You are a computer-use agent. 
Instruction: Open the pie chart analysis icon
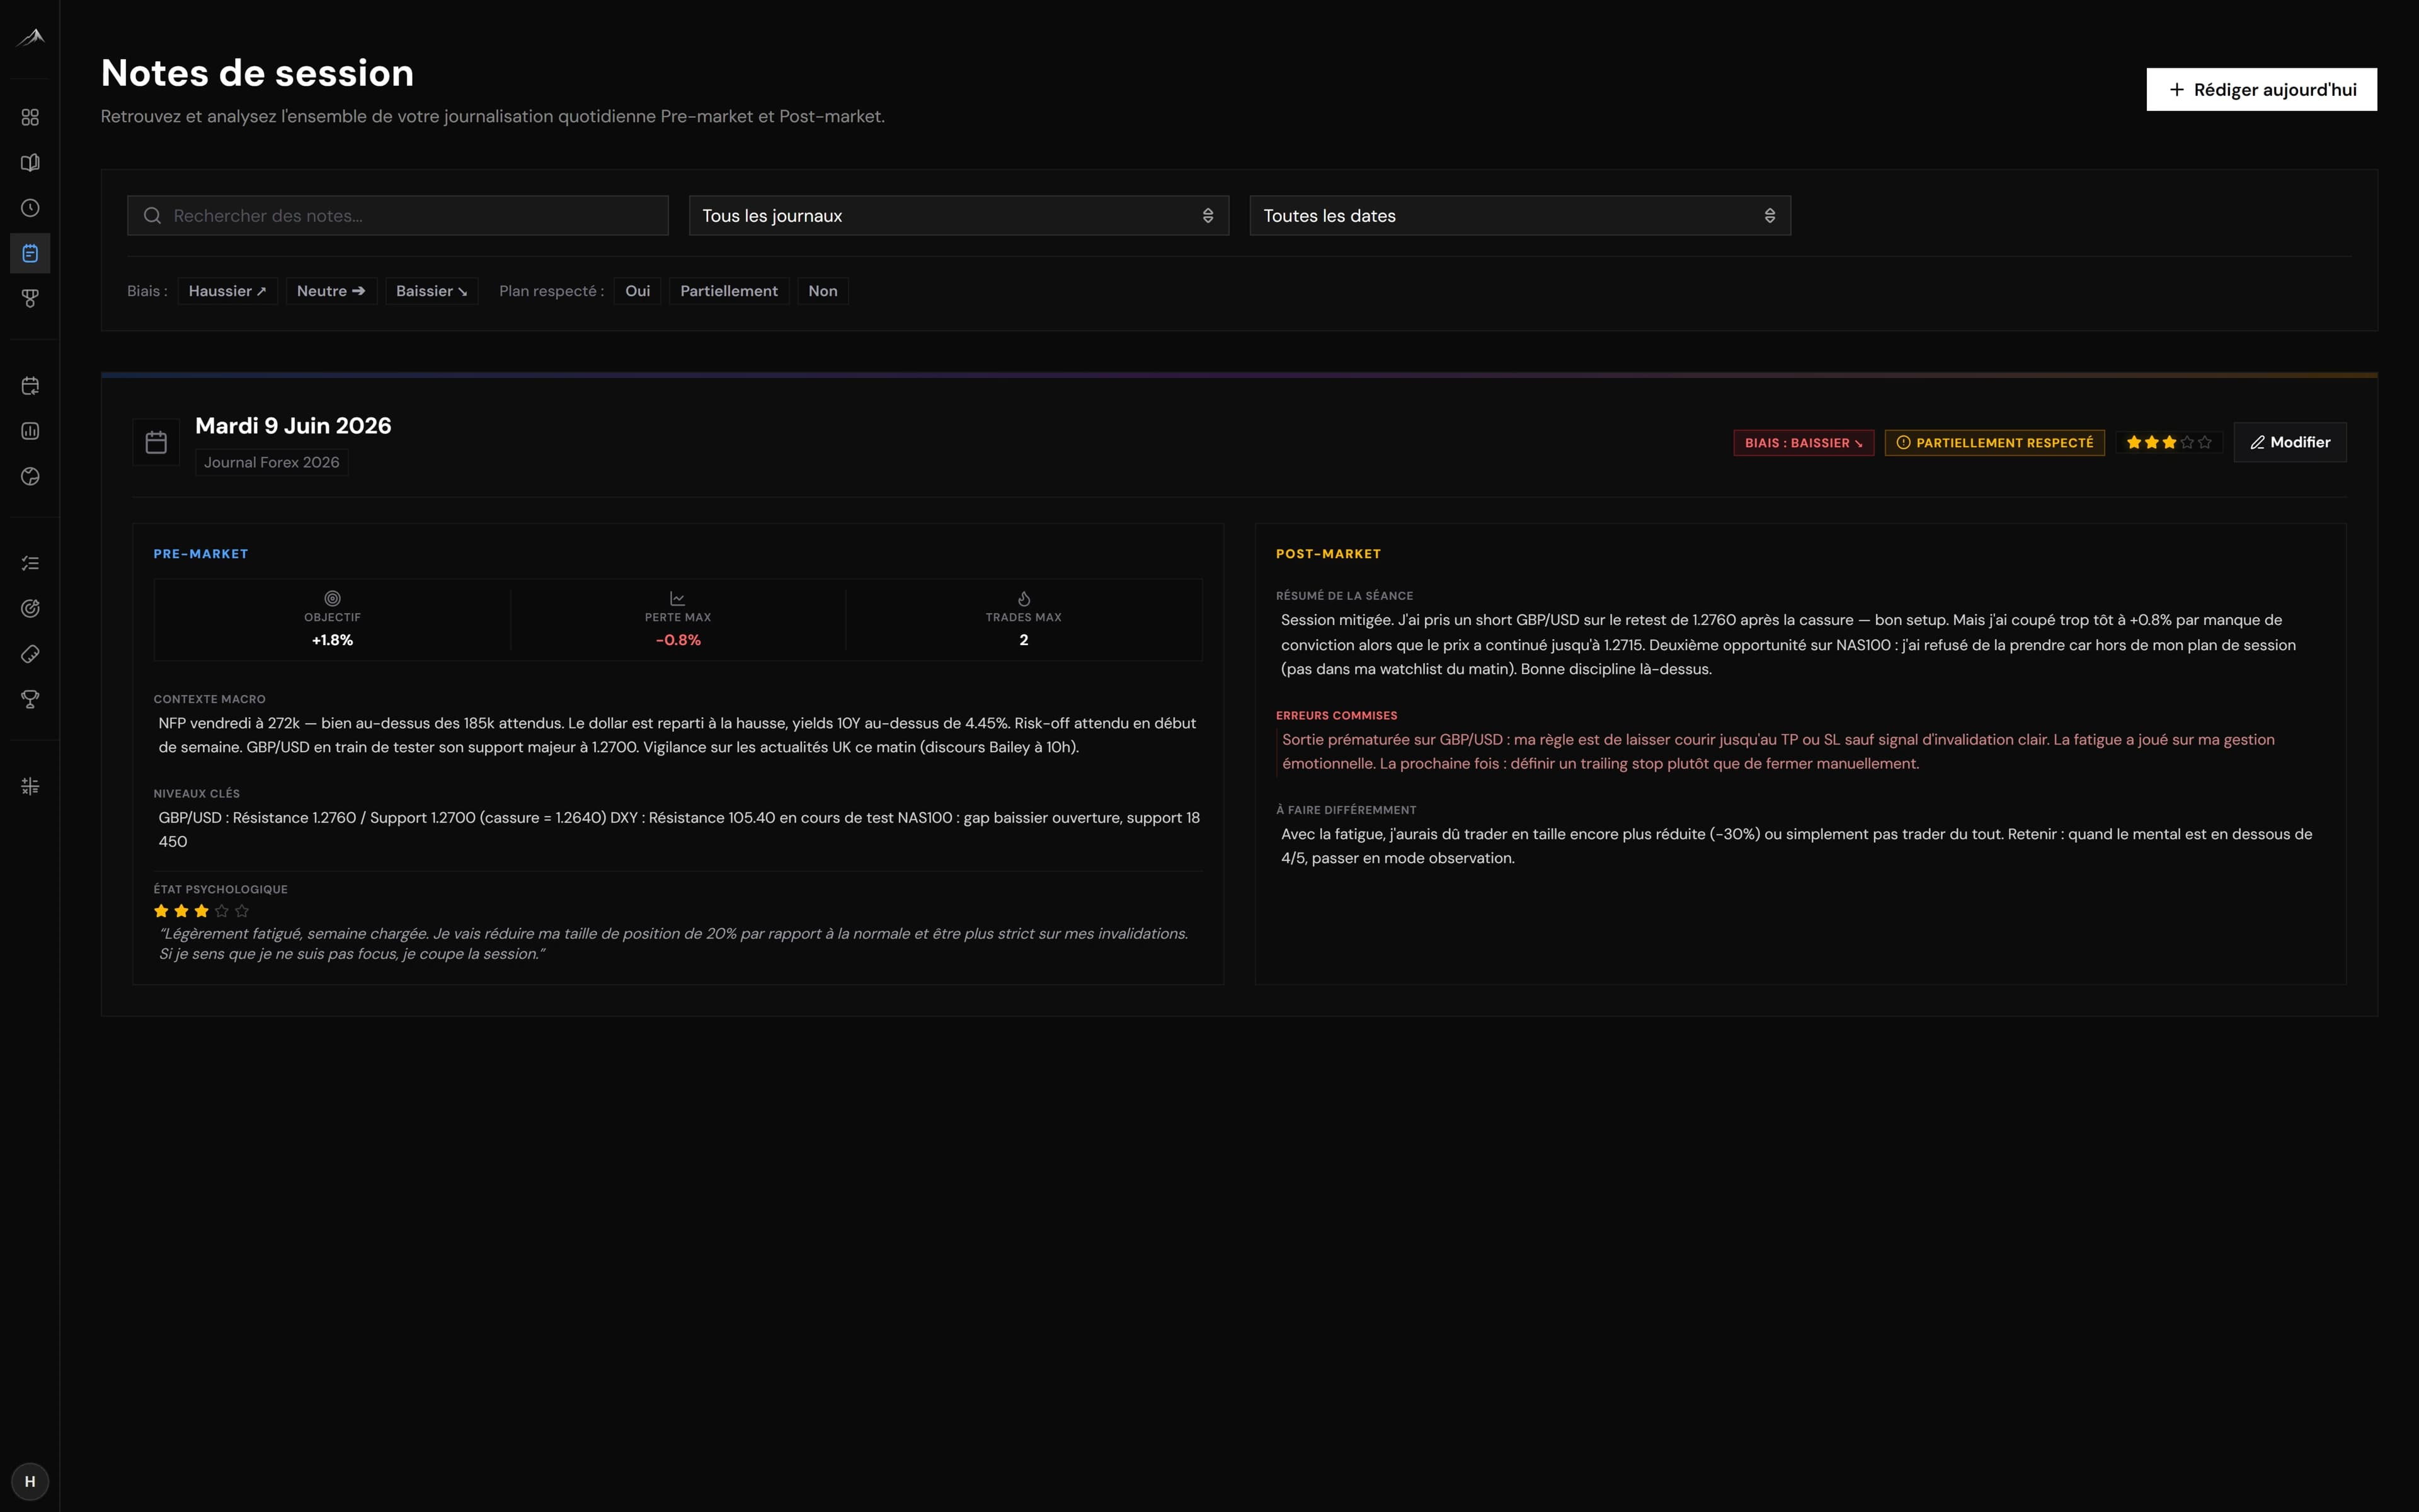(30, 476)
